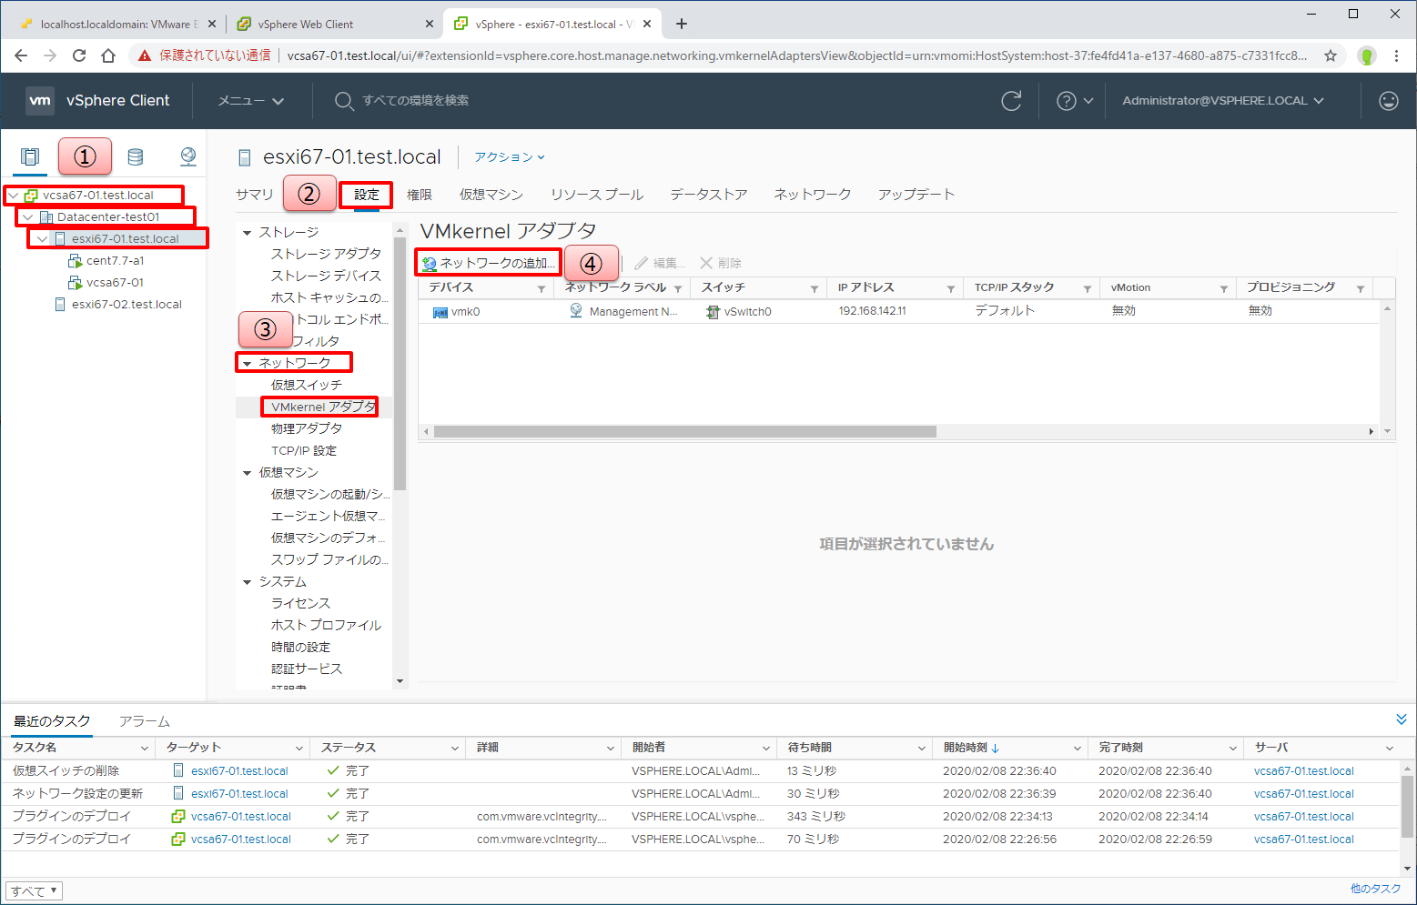Open the filter for the デバイス column
This screenshot has height=905, width=1417.
541,288
